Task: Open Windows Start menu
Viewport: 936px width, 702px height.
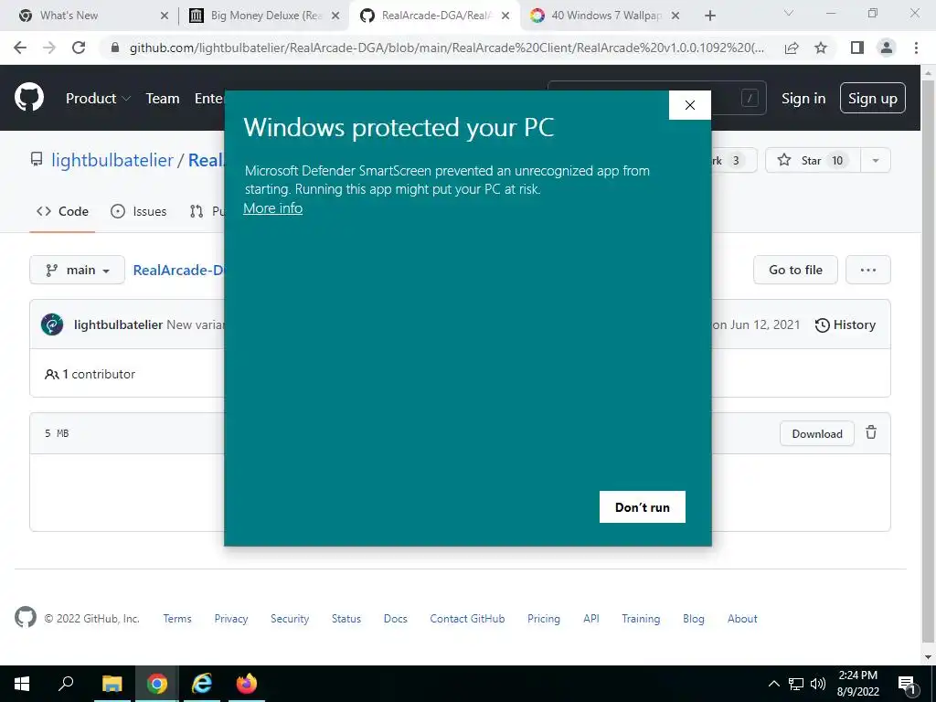Action: pyautogui.click(x=22, y=684)
